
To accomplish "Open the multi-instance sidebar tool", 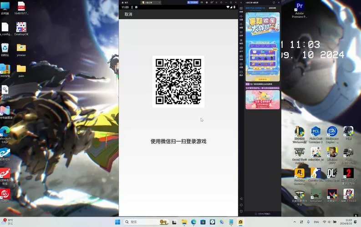I will (x=241, y=49).
